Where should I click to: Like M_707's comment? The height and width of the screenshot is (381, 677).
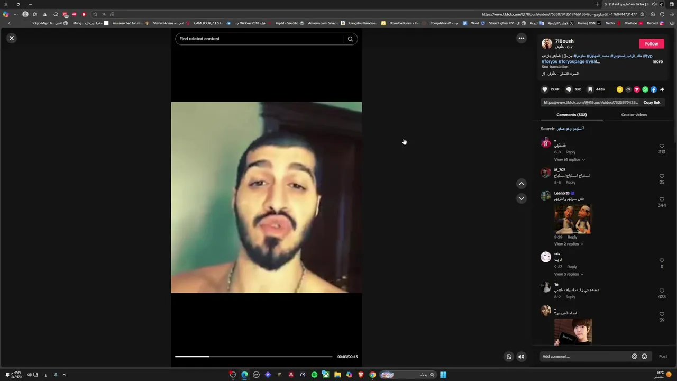662,176
